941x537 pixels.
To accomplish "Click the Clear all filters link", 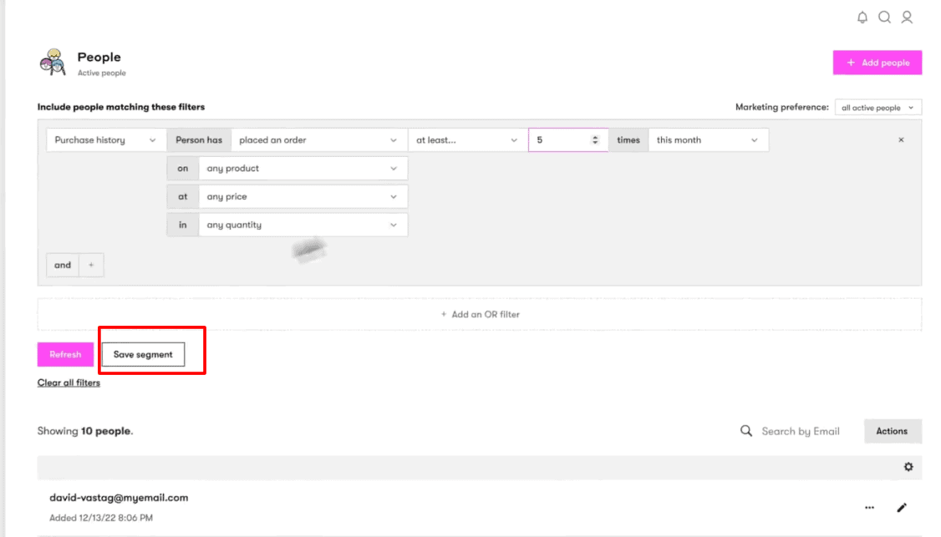I will tap(69, 382).
